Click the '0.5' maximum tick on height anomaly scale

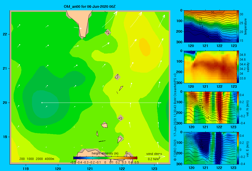click(137, 162)
